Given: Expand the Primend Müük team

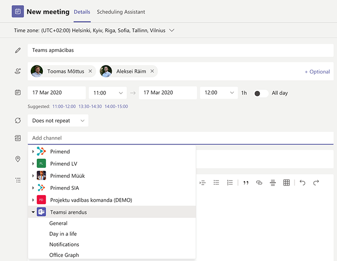Looking at the screenshot, I should (33, 176).
